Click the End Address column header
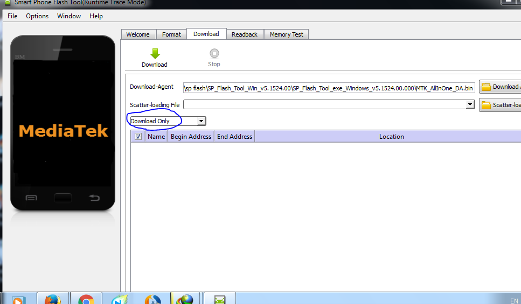Screen dimensions: 521x304 pyautogui.click(x=234, y=137)
